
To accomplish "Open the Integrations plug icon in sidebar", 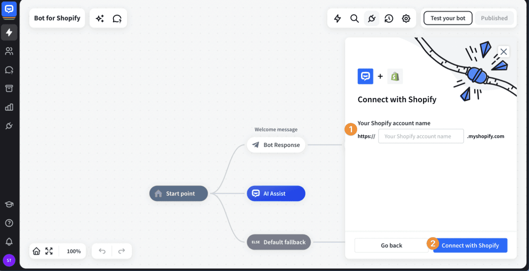I will (9, 126).
